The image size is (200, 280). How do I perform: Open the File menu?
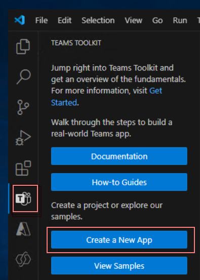[42, 20]
